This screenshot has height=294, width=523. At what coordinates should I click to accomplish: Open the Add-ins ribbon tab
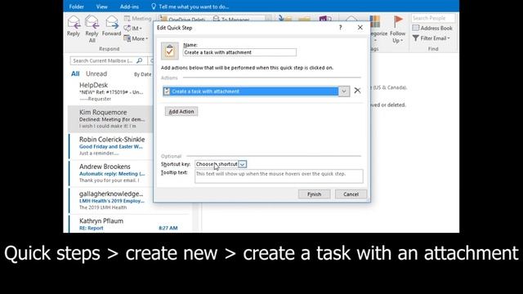coord(129,7)
